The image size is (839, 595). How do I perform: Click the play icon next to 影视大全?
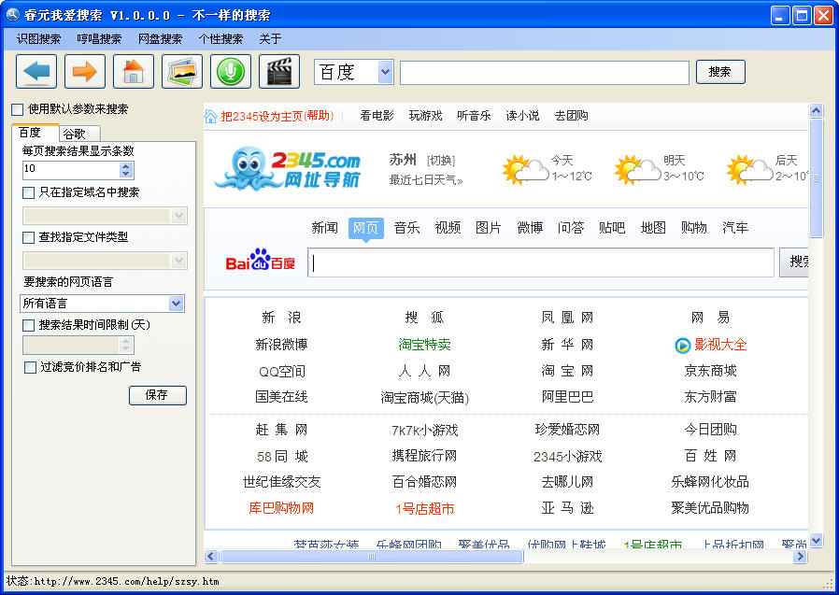[682, 346]
